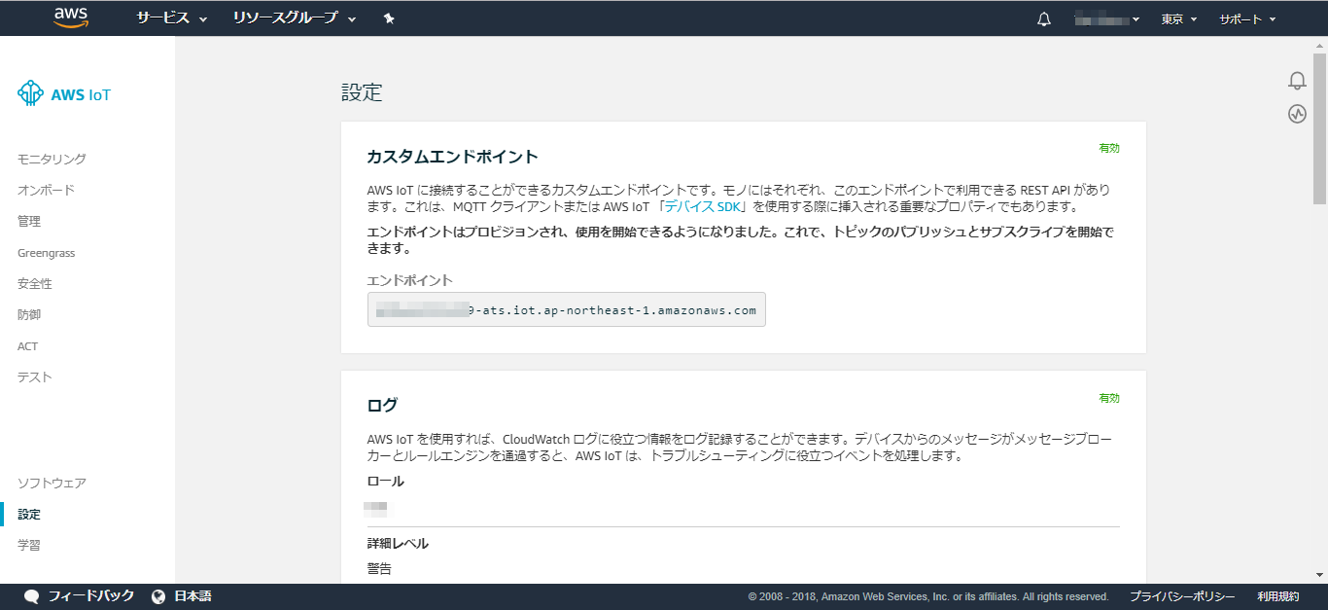The width and height of the screenshot is (1328, 610).
Task: Click the 詳細レベル label
Action: click(398, 543)
